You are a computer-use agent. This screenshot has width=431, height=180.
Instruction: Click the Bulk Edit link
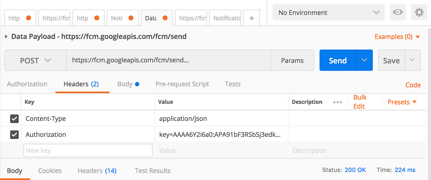point(359,102)
